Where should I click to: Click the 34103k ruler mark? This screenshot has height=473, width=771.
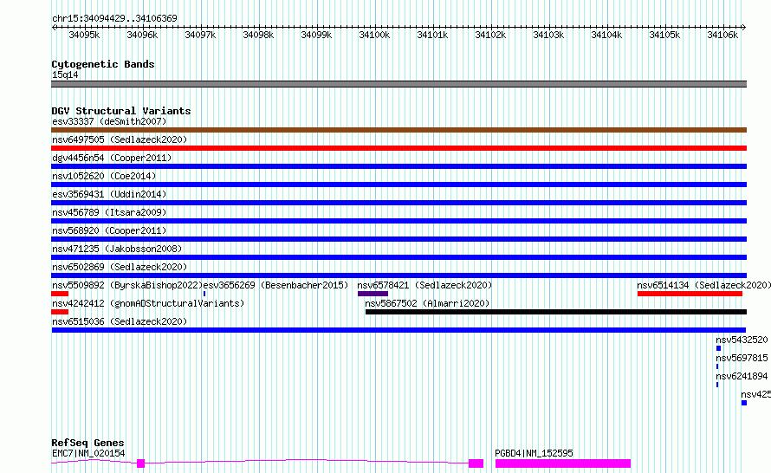(x=548, y=35)
